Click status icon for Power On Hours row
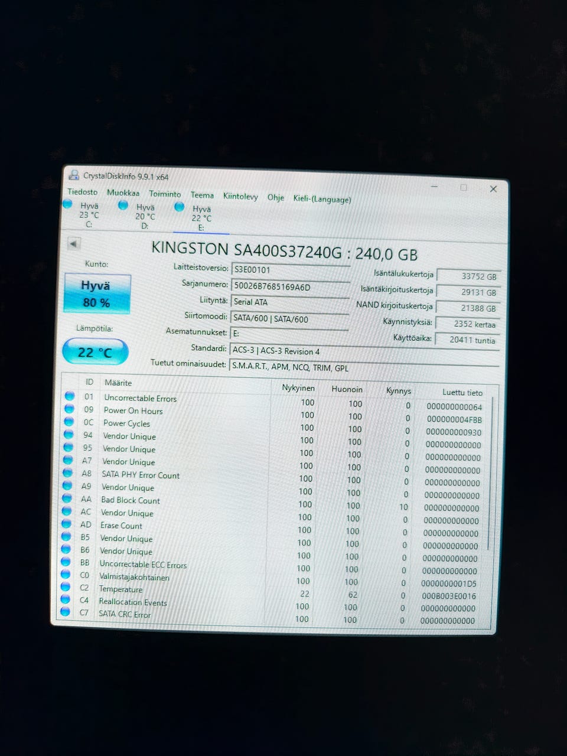 70,409
